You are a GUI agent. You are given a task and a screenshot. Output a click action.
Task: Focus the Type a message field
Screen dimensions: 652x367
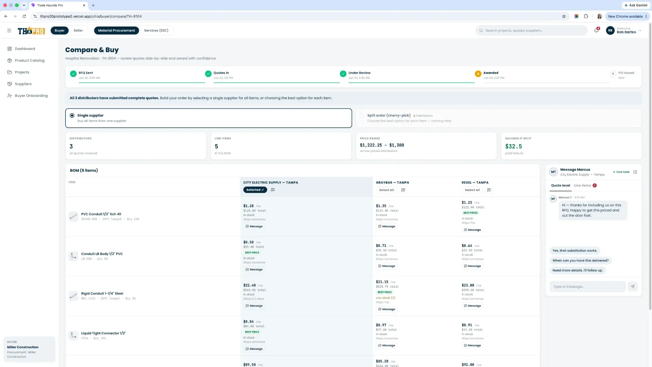tap(587, 287)
